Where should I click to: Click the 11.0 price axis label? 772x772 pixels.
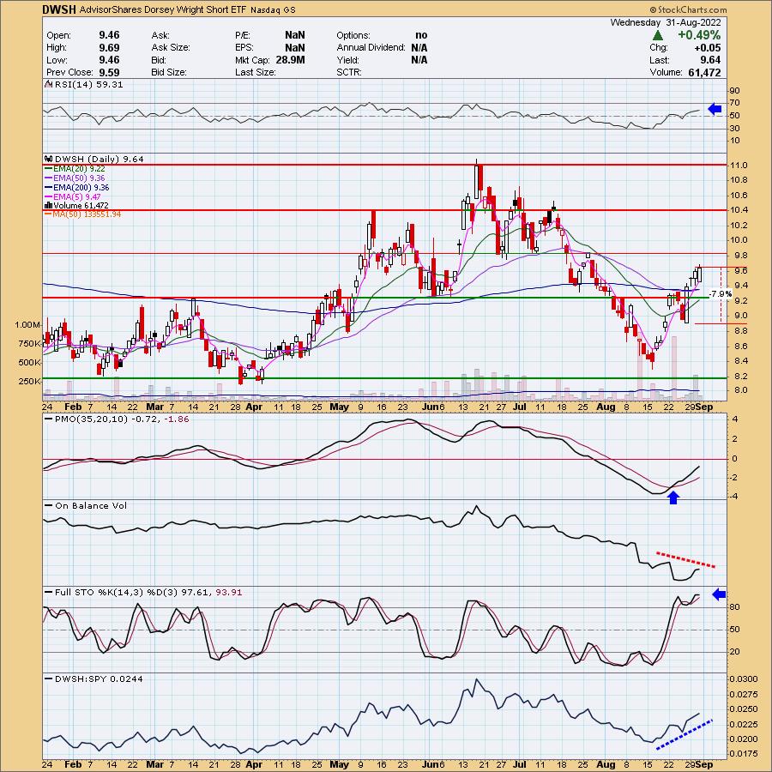pos(739,166)
